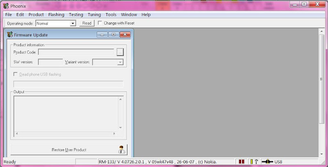The width and height of the screenshot is (328, 167).
Task: Click the red bars status icon
Action: click(x=241, y=162)
